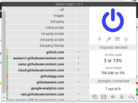Click the scrollbar down arrow
The height and width of the screenshot is (103, 138).
pyautogui.click(x=4, y=98)
